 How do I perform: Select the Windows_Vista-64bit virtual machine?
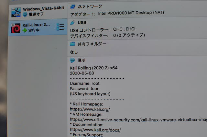pos(38,12)
